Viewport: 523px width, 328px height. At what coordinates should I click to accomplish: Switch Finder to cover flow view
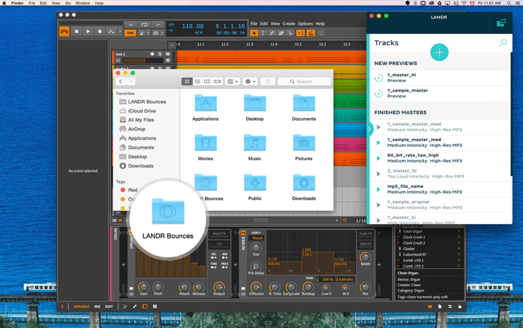(218, 82)
